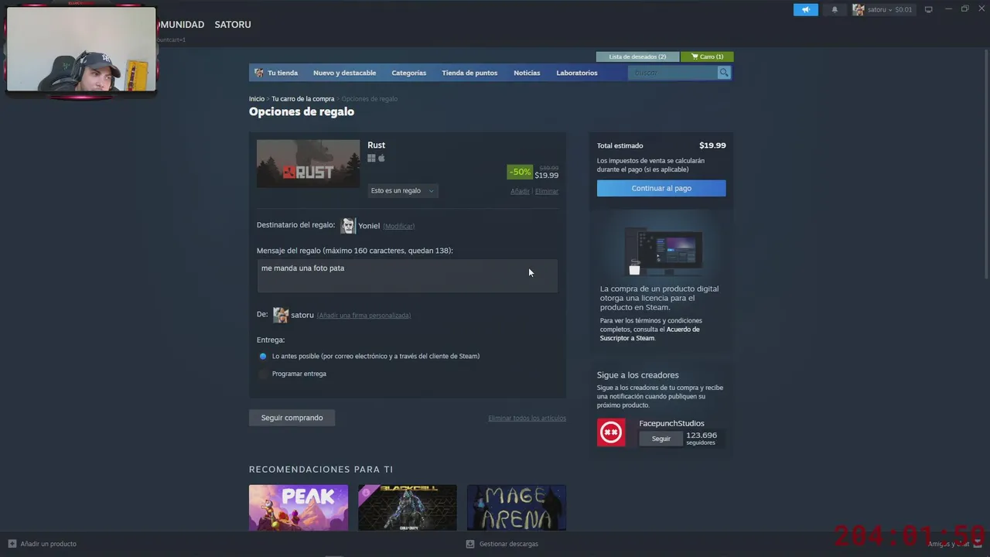990x557 pixels.
Task: Open satoru account dropdown
Action: coord(882,10)
